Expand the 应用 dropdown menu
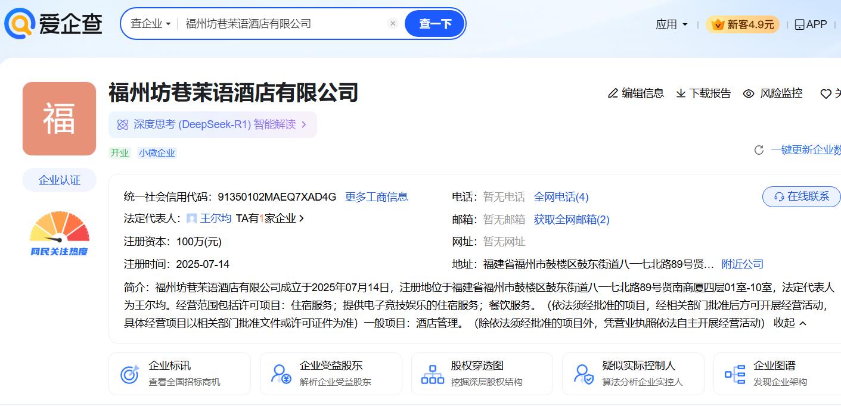 (672, 24)
